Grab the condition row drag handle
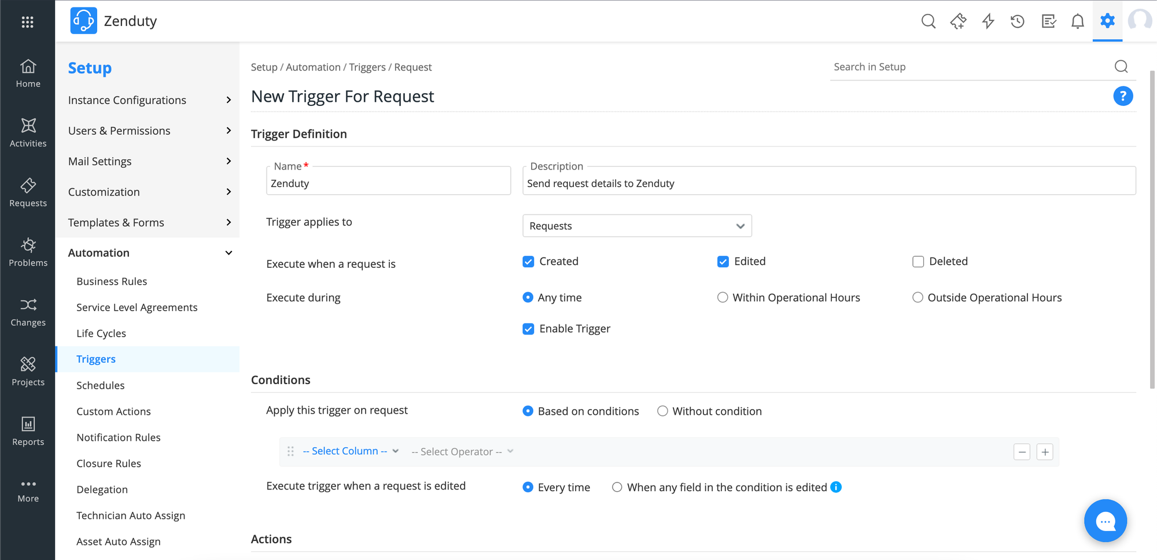1157x560 pixels. click(x=291, y=451)
